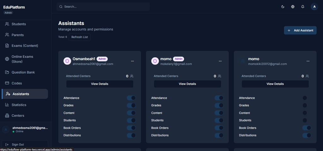
Task: Click the Parents sidebar icon
Action: pos(7,35)
